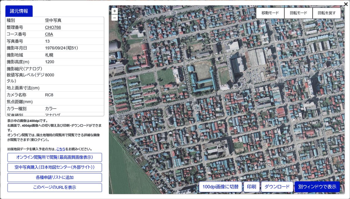Screen dimensions: 350x199
Task: Click the 焦点距離(mm) row label
Action: tap(20, 102)
